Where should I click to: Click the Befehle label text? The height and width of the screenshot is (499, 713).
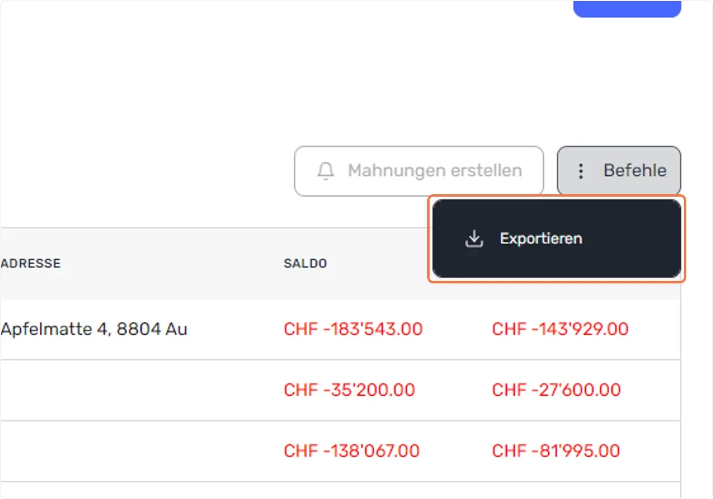click(635, 171)
